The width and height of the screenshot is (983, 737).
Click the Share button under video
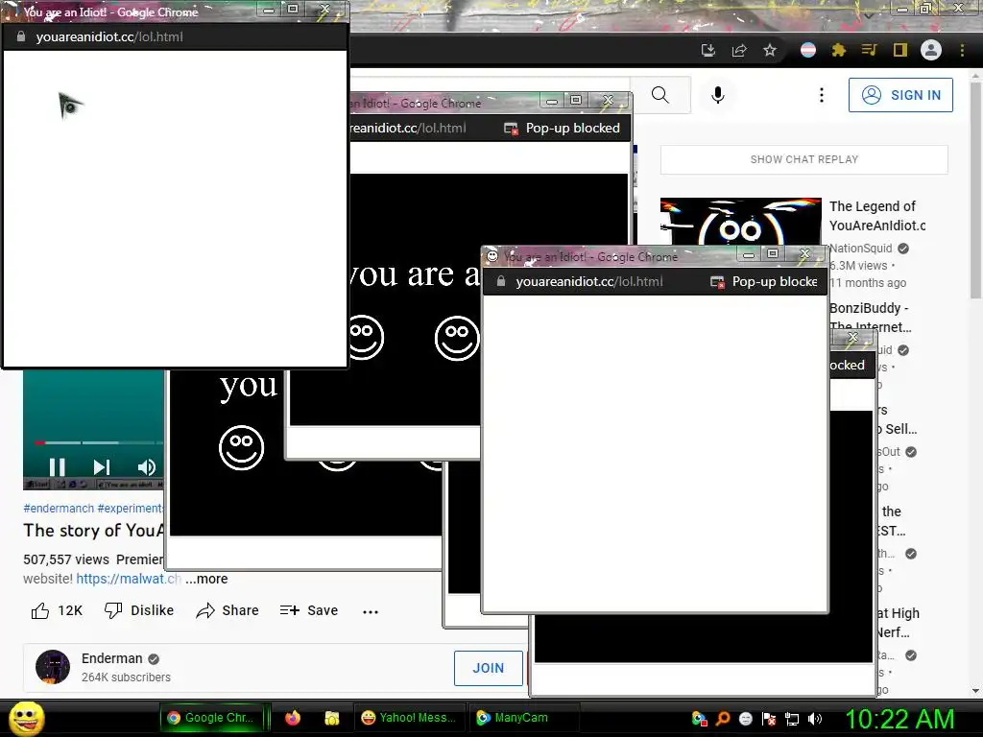click(x=227, y=610)
